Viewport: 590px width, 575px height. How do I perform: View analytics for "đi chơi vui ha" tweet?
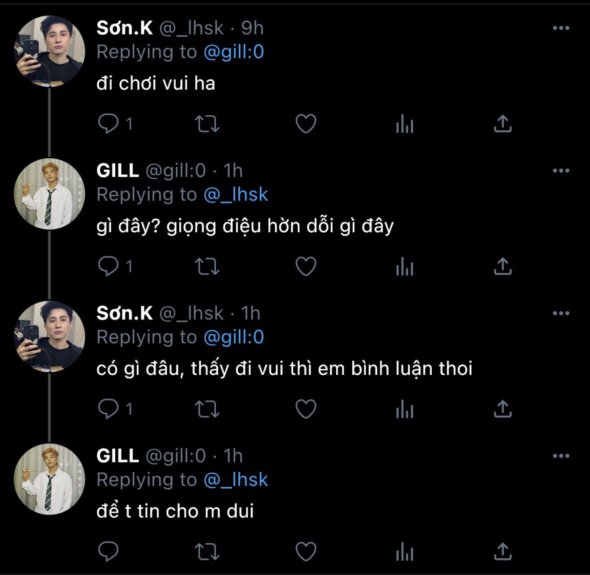pos(405,124)
